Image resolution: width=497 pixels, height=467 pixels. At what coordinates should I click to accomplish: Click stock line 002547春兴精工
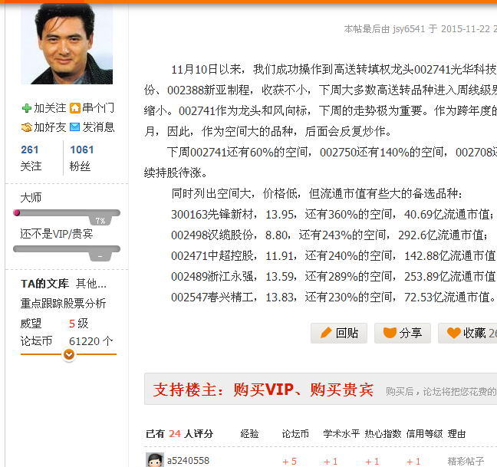pos(333,298)
